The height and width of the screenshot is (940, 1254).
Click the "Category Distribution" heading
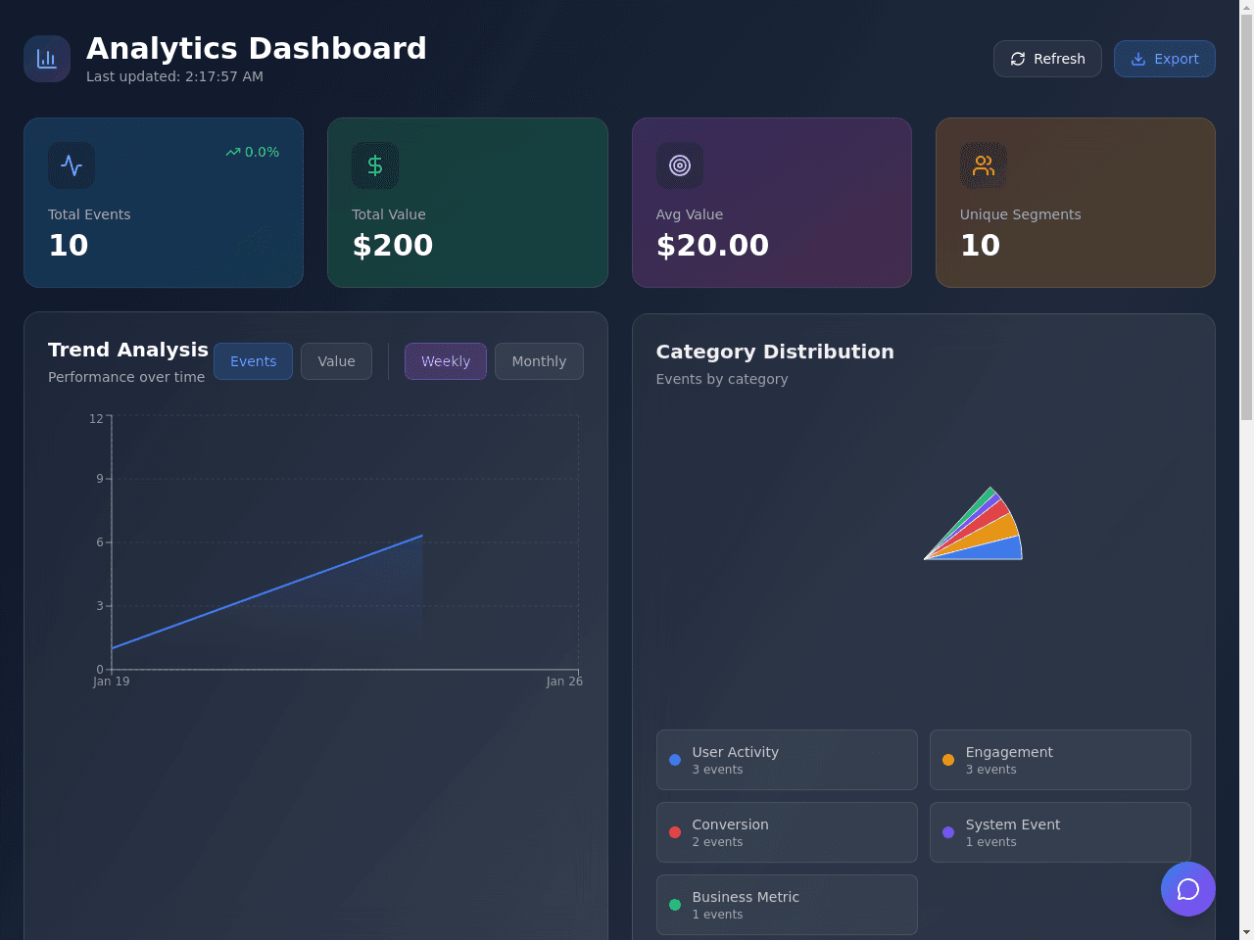click(775, 352)
